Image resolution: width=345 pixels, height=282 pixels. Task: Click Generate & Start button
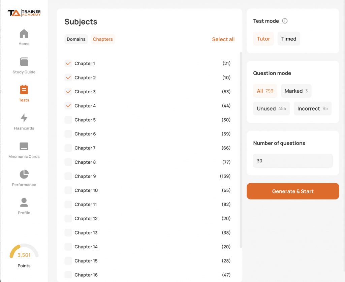pos(293,191)
